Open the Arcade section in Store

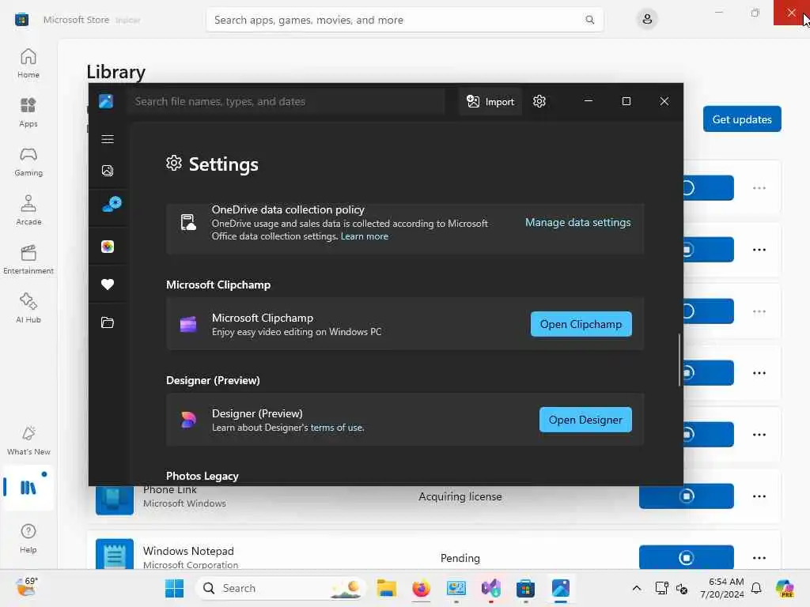tap(28, 210)
